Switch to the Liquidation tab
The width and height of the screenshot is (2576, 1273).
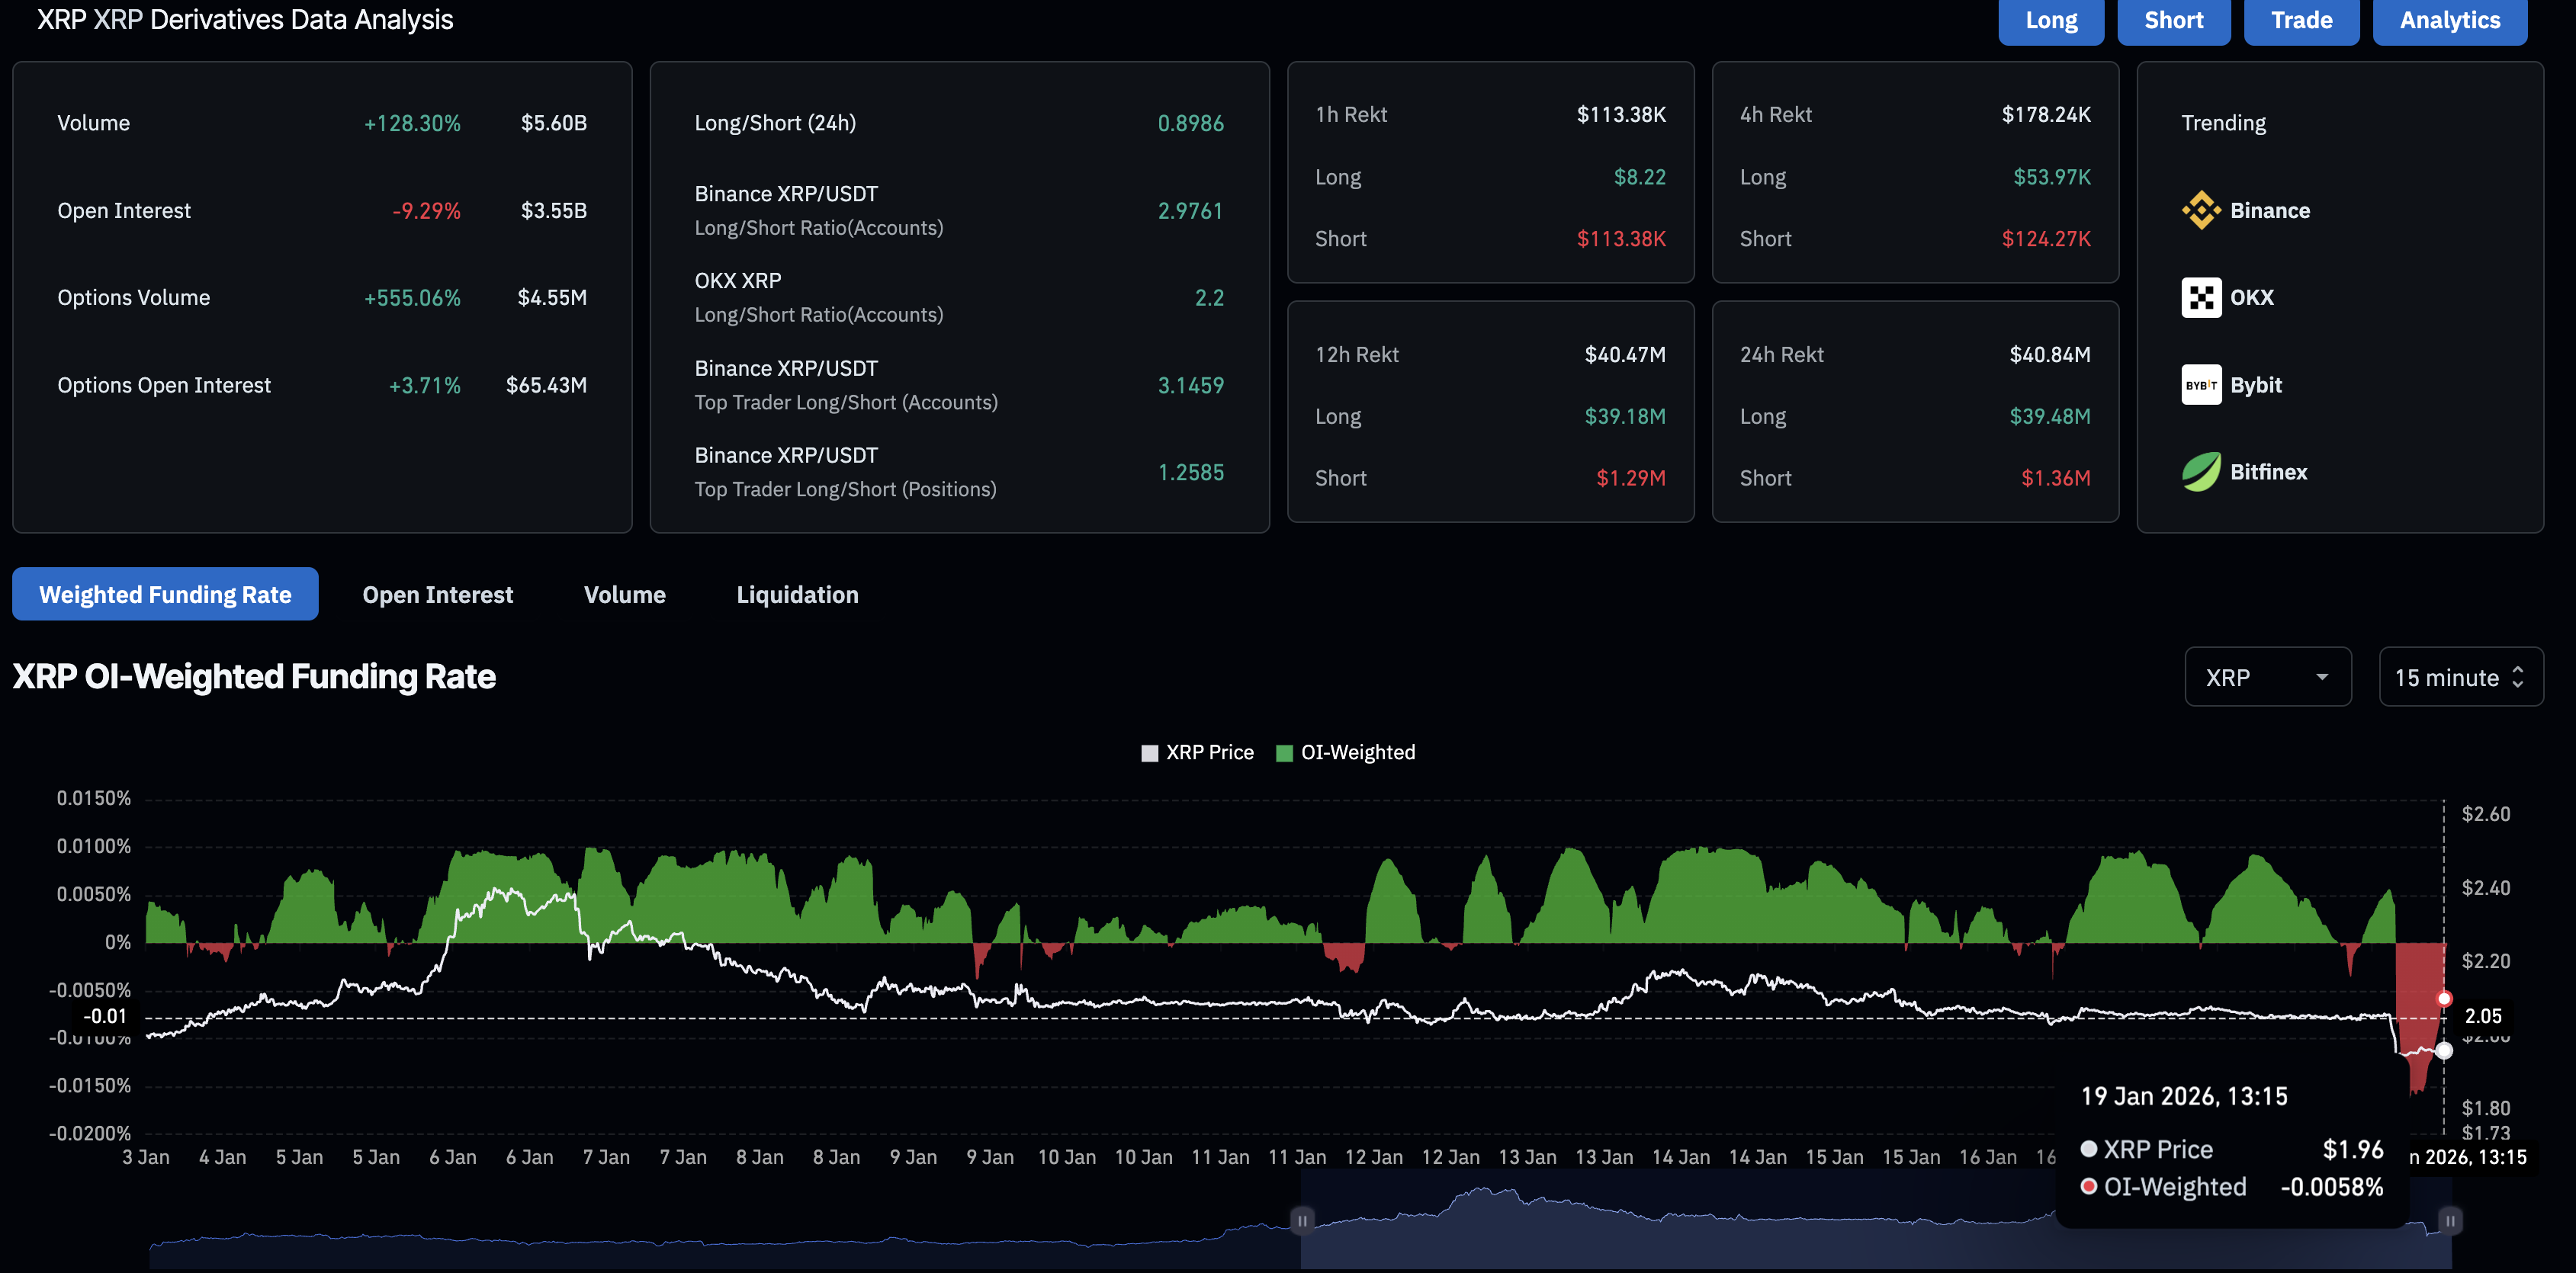coord(797,595)
